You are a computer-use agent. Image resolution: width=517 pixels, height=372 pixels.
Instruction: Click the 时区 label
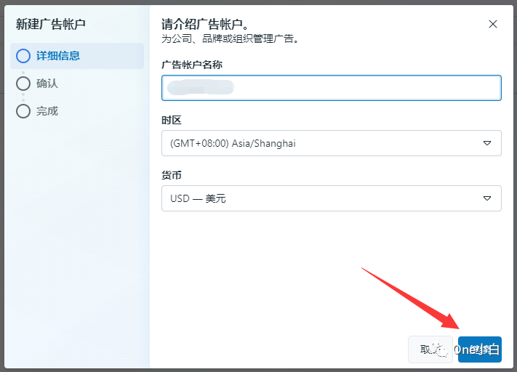[x=172, y=120]
